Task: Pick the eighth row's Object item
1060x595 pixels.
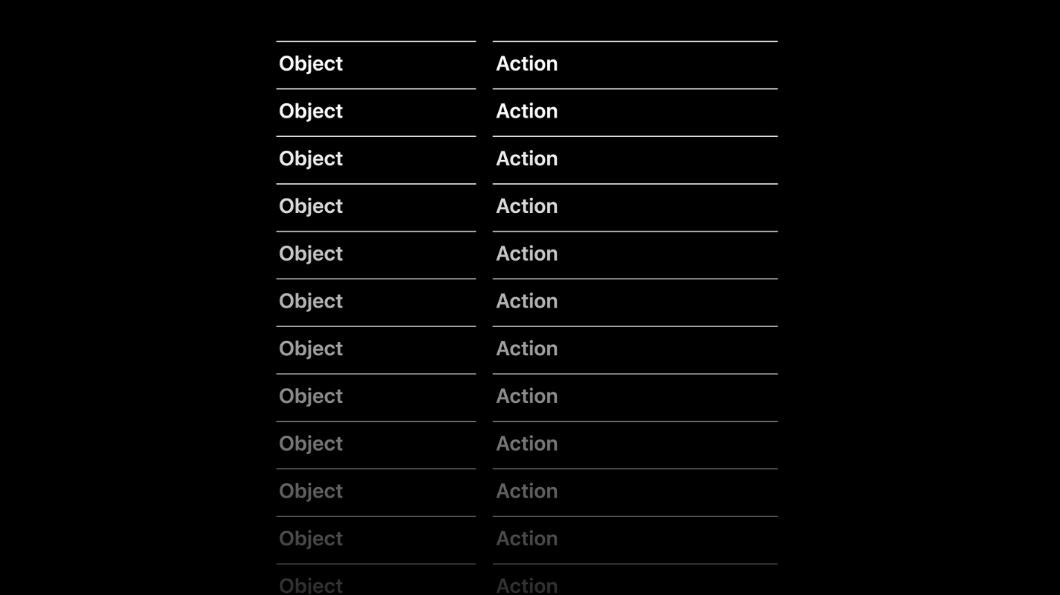Action: coord(311,396)
